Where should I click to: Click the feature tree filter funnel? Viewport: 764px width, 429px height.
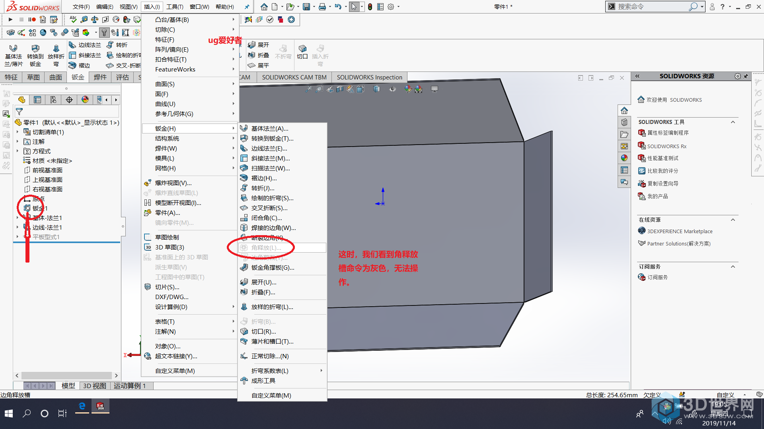19,112
